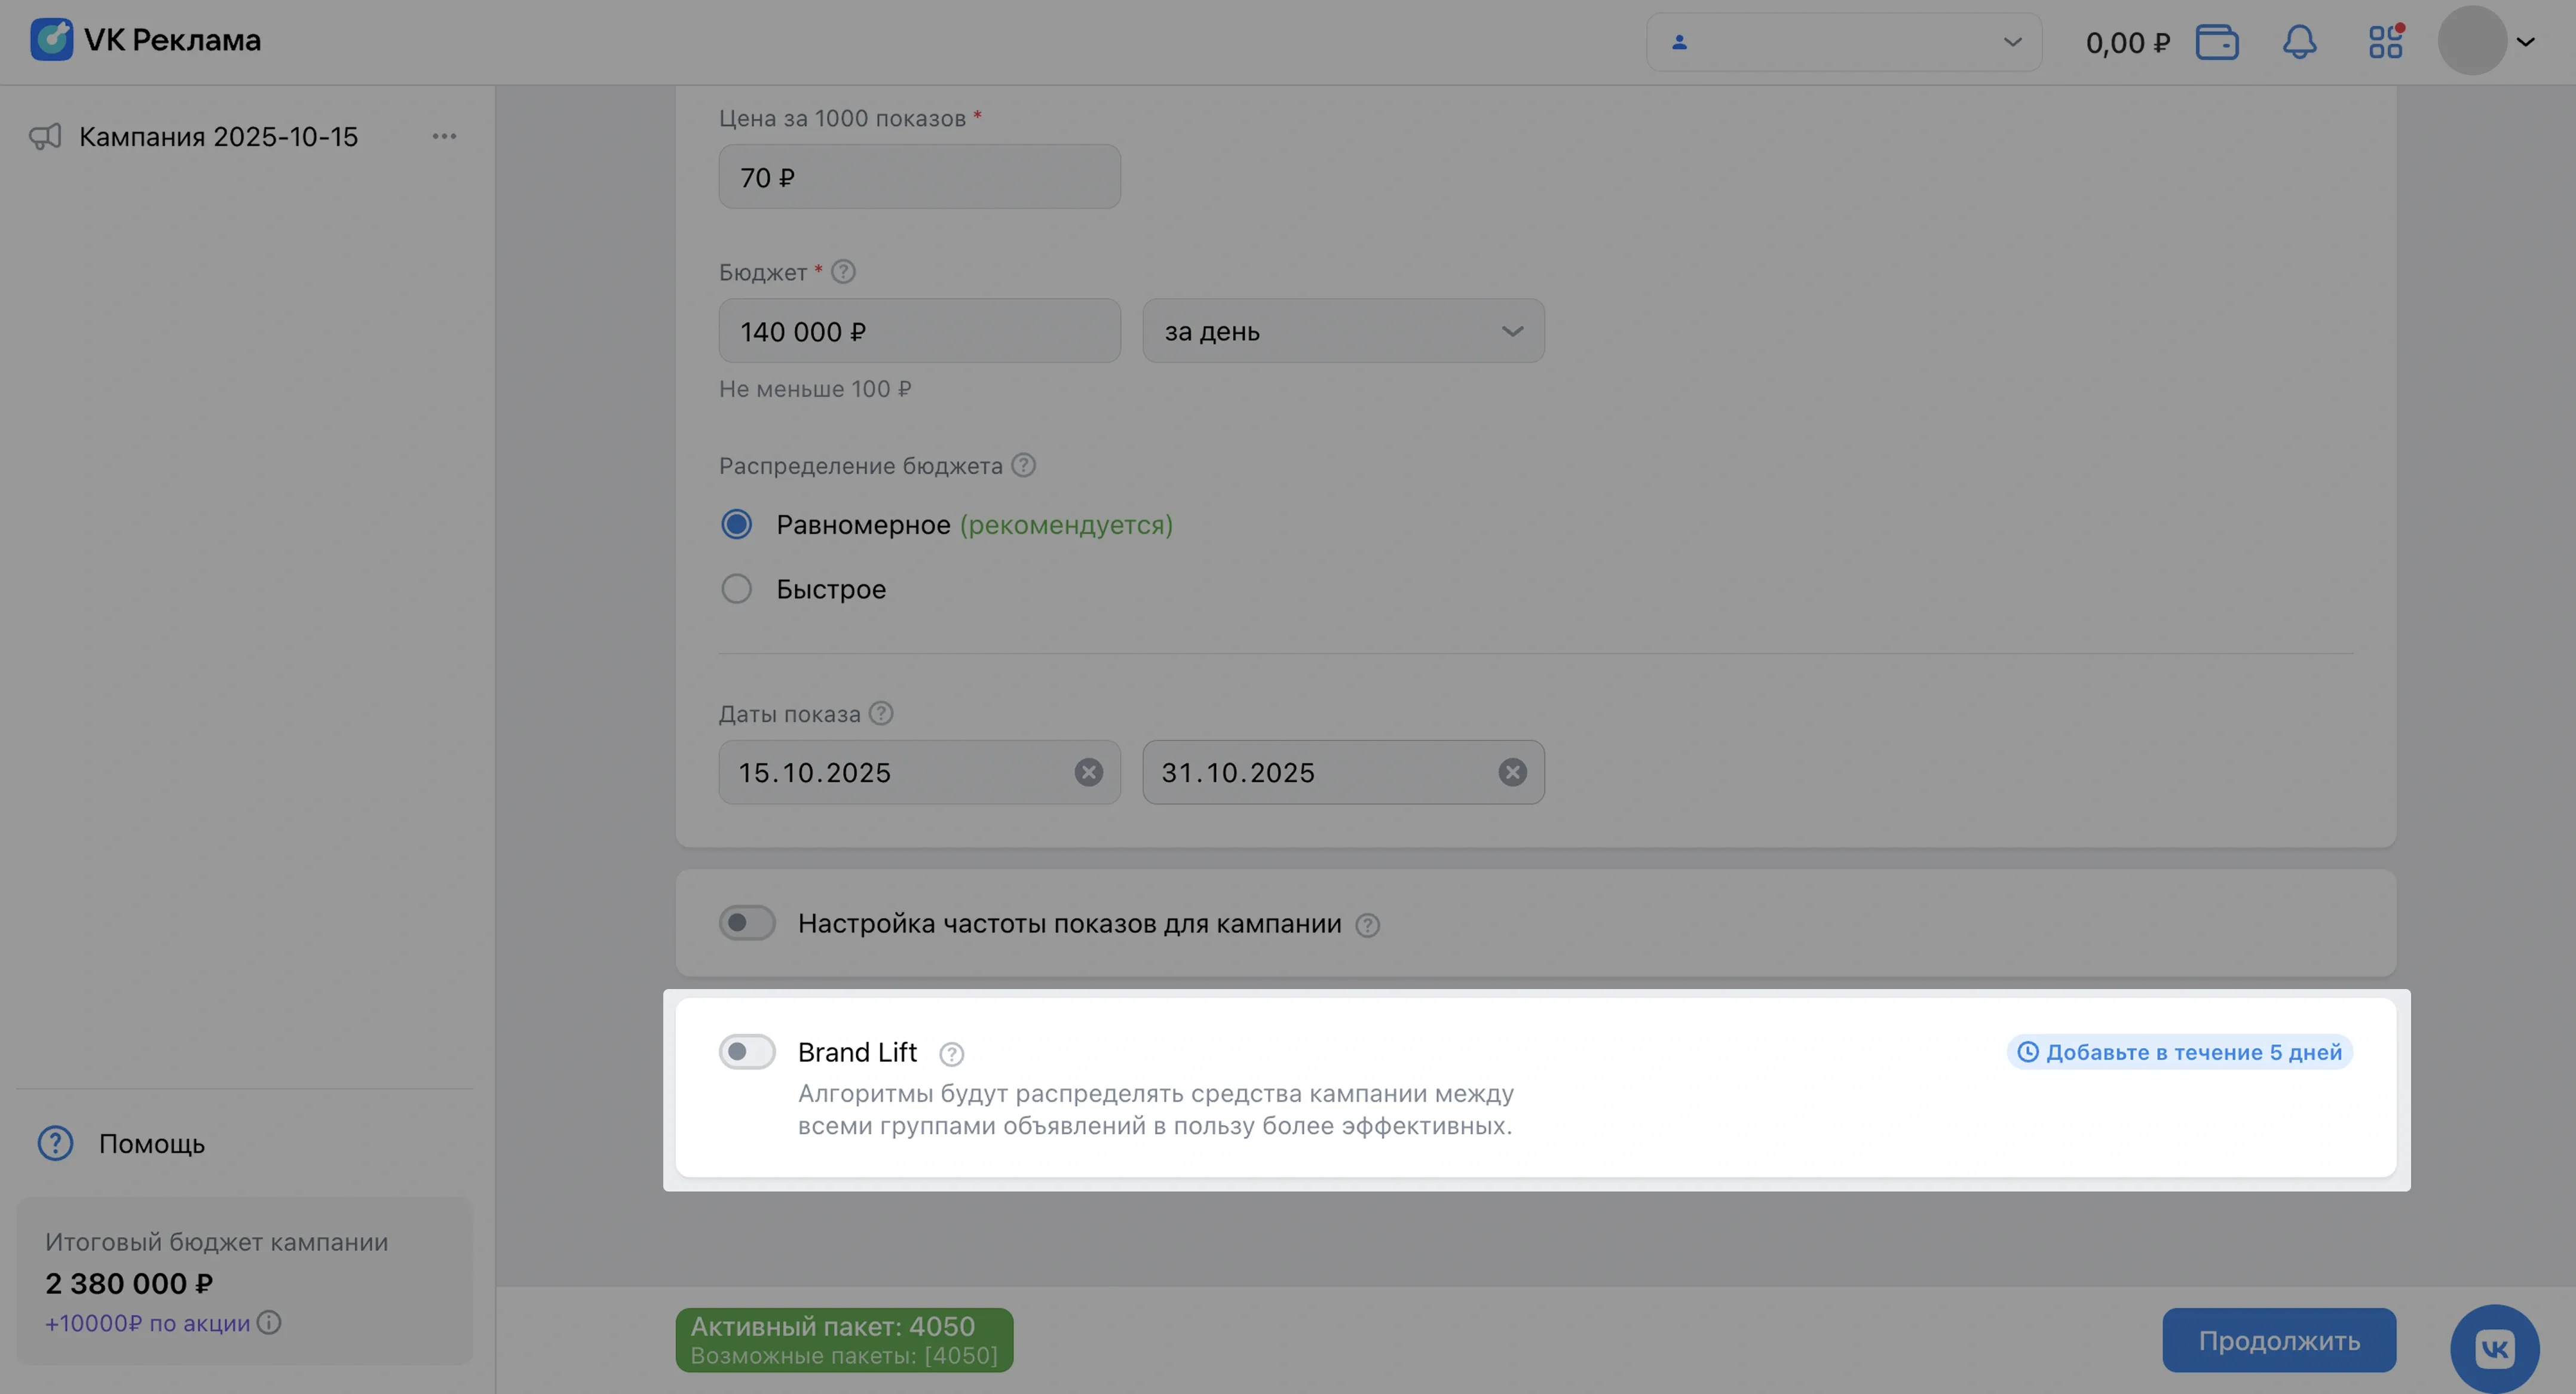
Task: Click the Цена за 1000 показов field
Action: (x=918, y=177)
